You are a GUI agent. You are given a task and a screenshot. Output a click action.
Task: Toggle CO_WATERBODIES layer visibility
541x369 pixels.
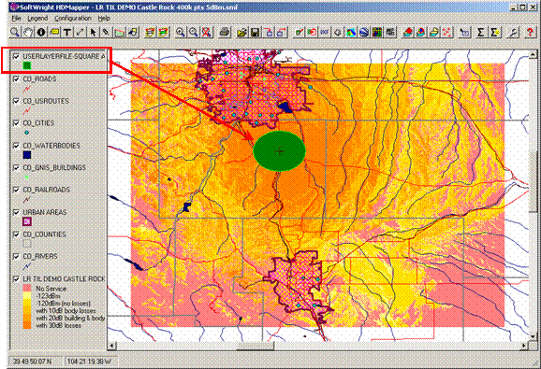(16, 146)
